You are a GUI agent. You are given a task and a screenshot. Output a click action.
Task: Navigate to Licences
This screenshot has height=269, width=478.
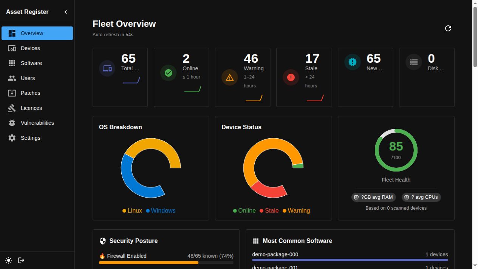(x=37, y=108)
